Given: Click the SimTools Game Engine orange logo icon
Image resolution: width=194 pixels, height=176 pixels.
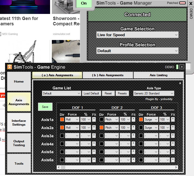Looking at the screenshot, I should [10, 67].
